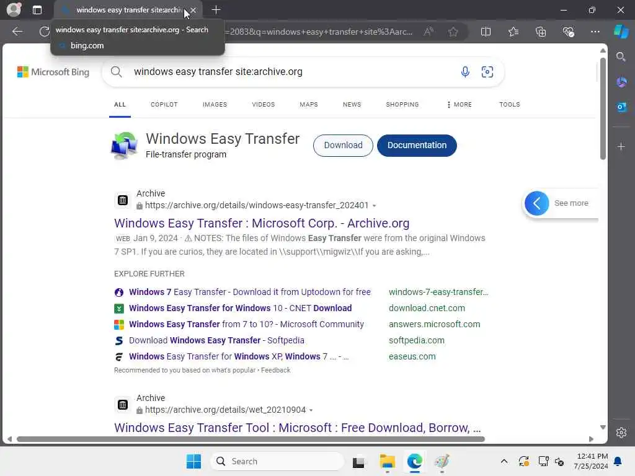The image size is (635, 476).
Task: Open the Outlook sidebar app
Action: coord(621,107)
